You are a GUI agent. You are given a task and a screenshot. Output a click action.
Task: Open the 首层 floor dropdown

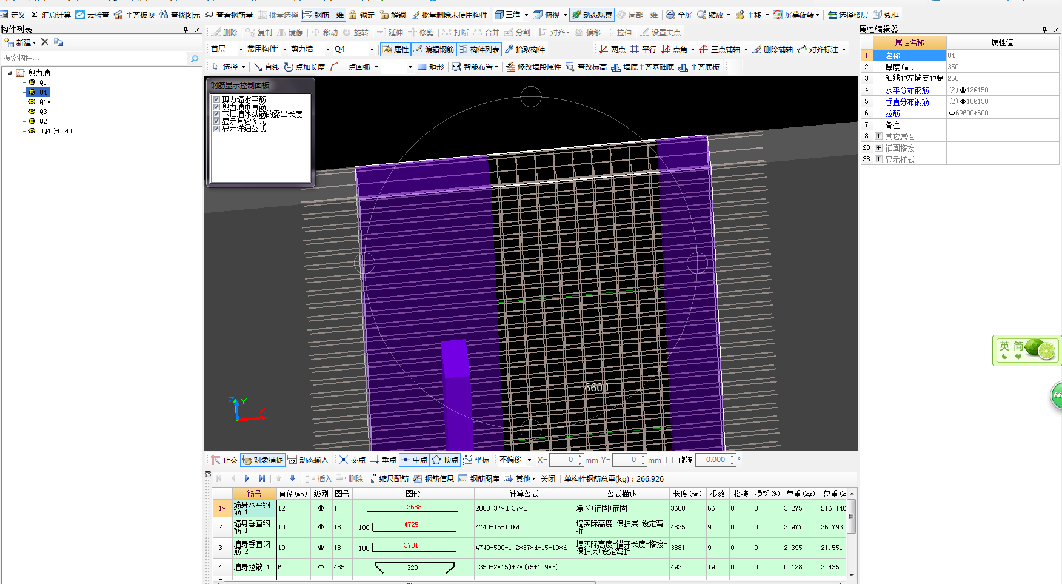(x=227, y=49)
